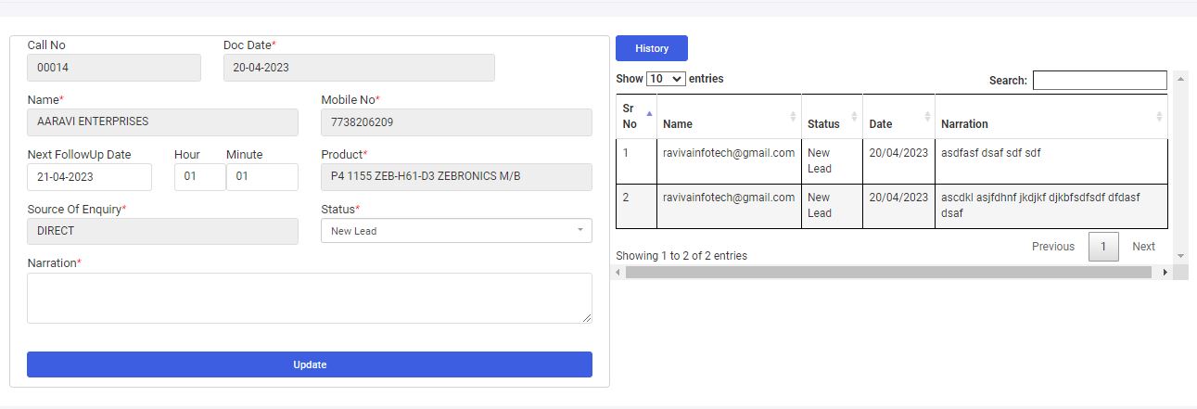
Task: Click horizontal scrollbar right arrow
Action: tap(1165, 273)
